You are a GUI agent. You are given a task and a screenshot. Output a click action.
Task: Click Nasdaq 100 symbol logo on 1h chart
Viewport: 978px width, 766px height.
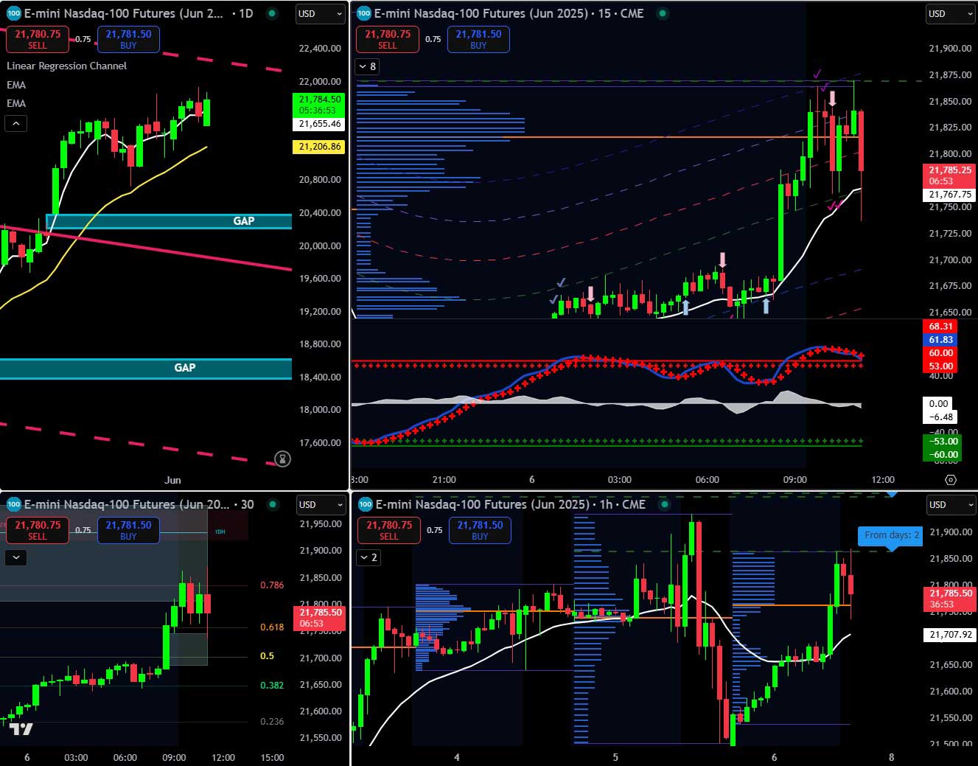(365, 504)
